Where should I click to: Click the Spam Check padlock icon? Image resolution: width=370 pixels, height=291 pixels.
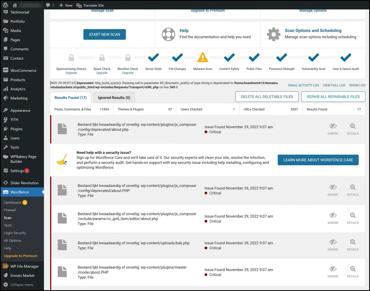pyautogui.click(x=102, y=57)
